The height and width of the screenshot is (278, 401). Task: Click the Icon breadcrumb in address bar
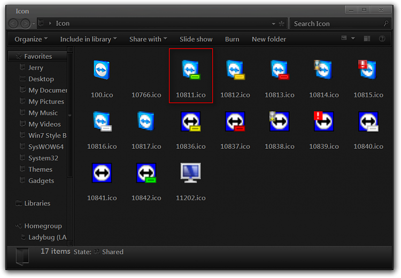tap(63, 24)
